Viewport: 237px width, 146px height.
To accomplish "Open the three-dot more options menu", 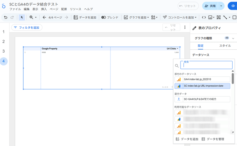I will [185, 28].
